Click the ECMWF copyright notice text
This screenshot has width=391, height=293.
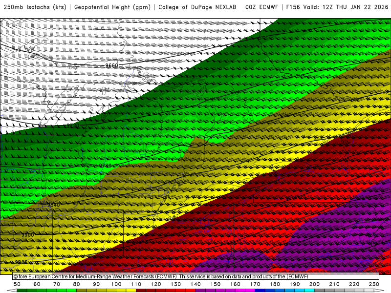tap(161, 276)
